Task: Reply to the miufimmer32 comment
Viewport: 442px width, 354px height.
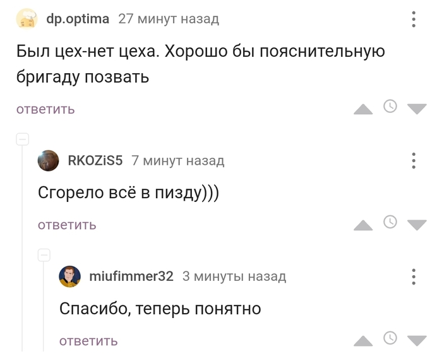Action: tap(88, 341)
